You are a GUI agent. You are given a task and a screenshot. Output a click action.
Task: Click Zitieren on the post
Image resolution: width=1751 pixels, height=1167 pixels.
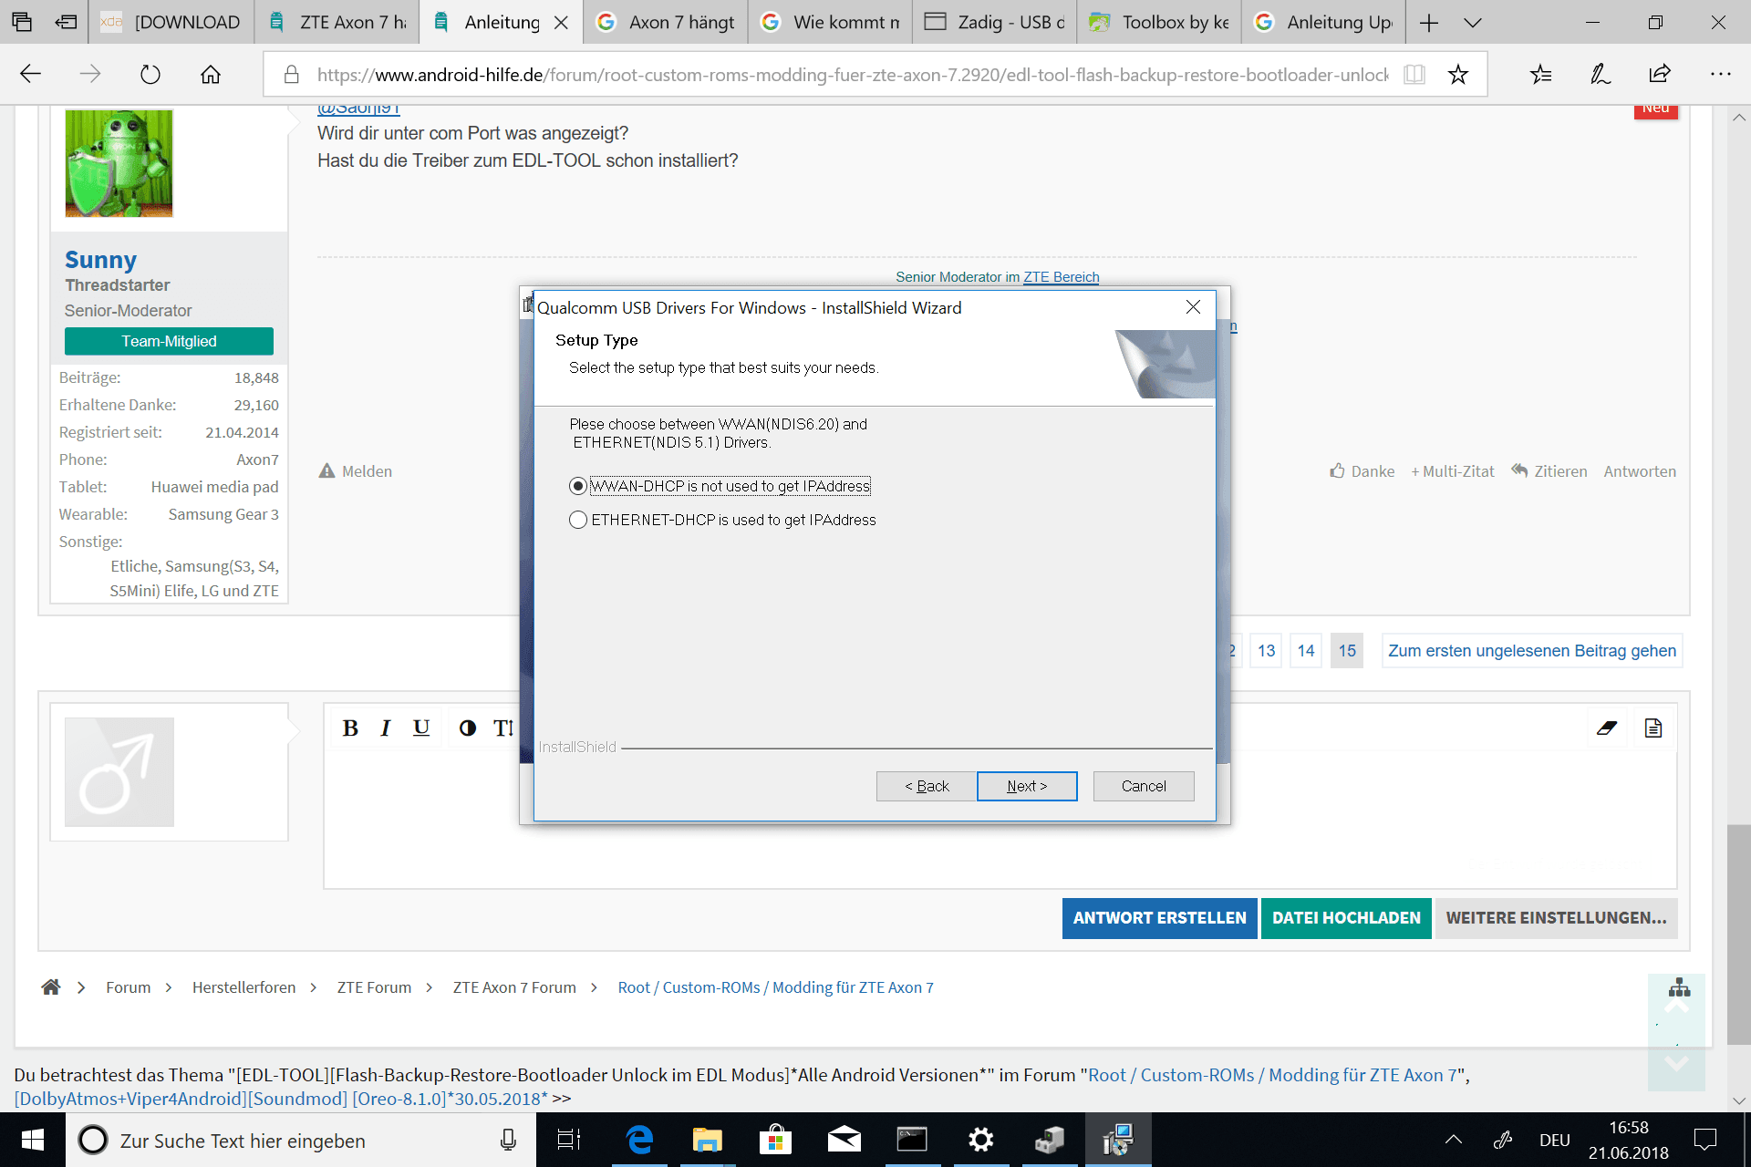[1549, 471]
